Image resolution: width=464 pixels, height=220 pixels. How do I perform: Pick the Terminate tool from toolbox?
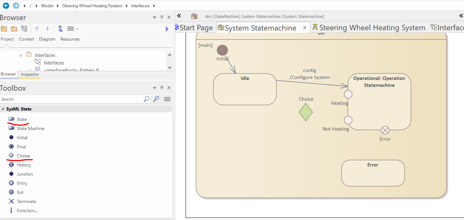[x=26, y=201]
